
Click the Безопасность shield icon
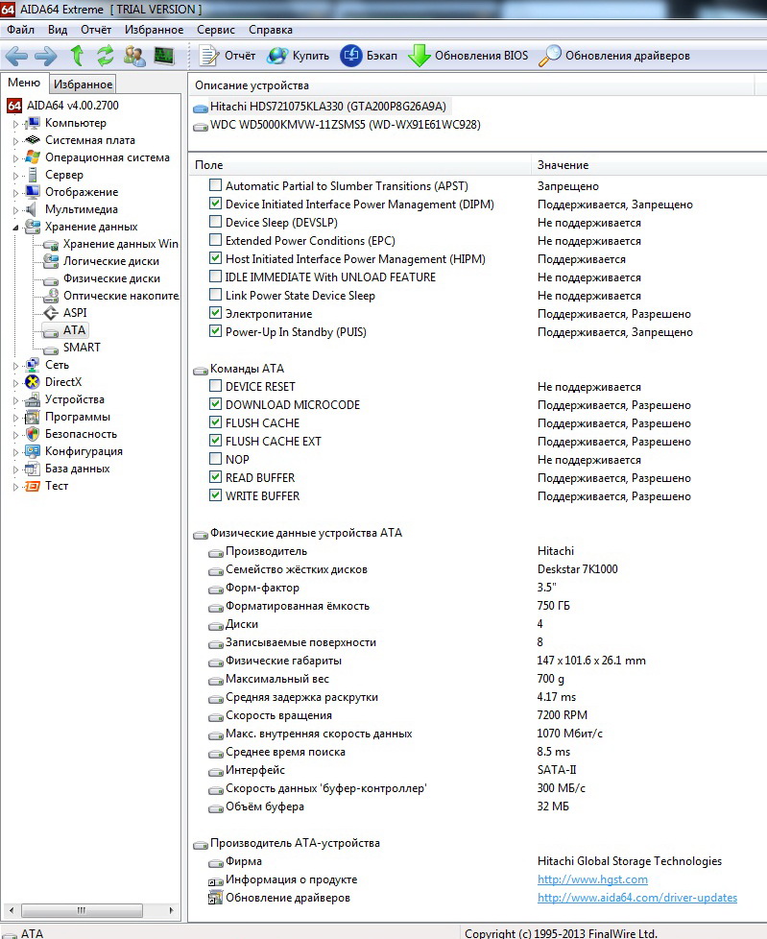pos(33,434)
